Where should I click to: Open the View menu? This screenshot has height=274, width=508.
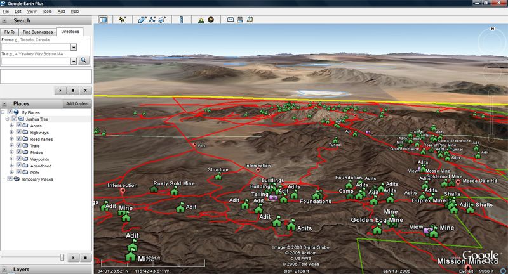click(x=32, y=11)
